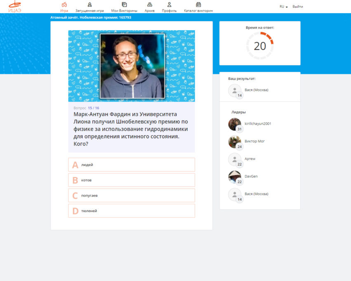Click the Архив icon
The image size is (351, 281).
[150, 5]
